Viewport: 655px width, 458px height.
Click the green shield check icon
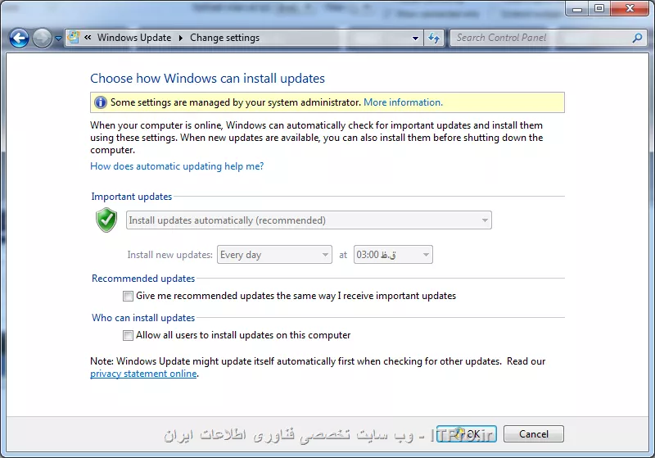pos(106,220)
